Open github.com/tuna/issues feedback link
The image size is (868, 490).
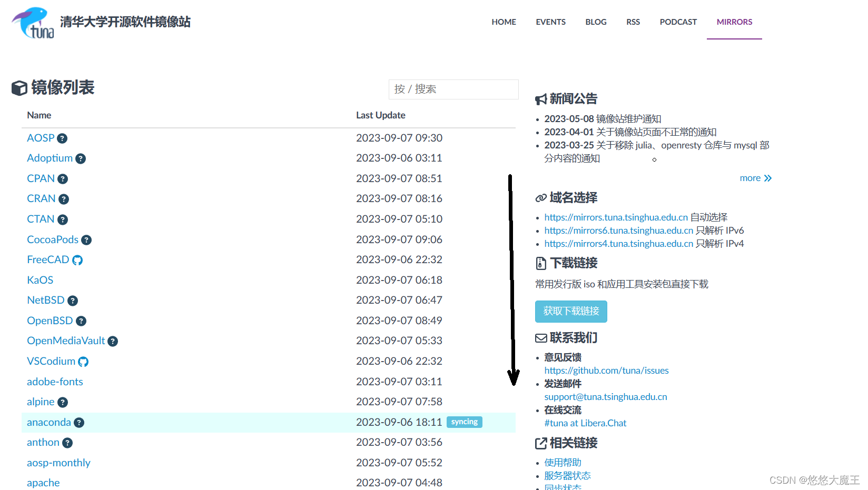pyautogui.click(x=607, y=371)
